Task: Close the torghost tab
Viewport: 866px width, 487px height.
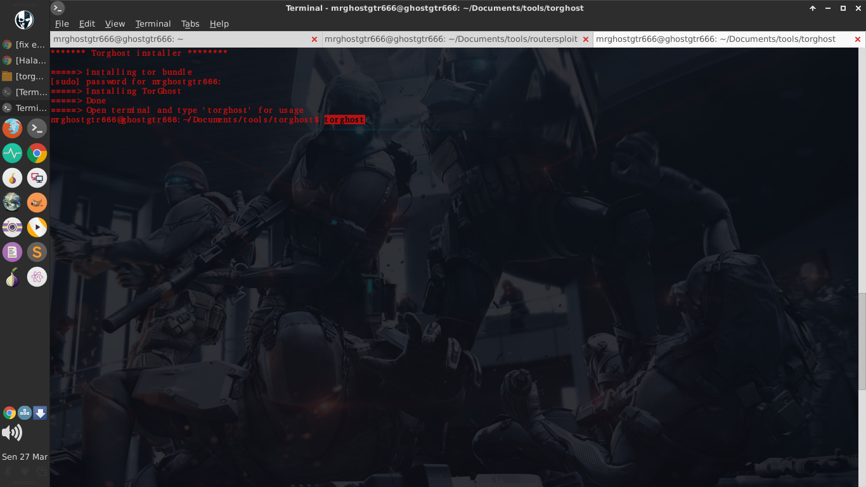Action: pos(858,39)
